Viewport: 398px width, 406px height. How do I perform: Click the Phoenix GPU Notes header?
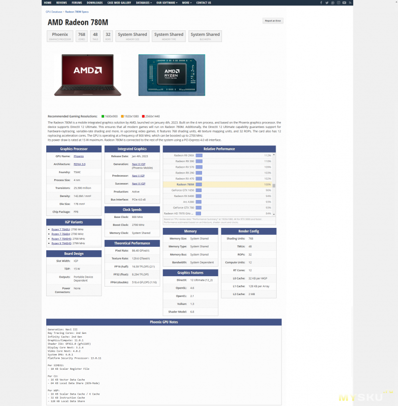(164, 322)
